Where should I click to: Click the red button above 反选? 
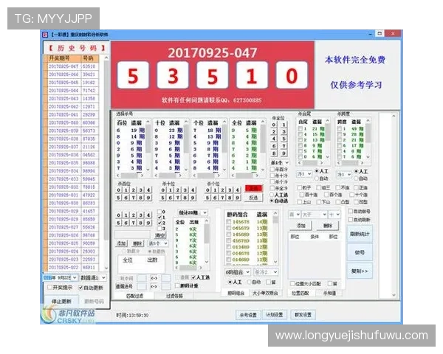pos(253,188)
